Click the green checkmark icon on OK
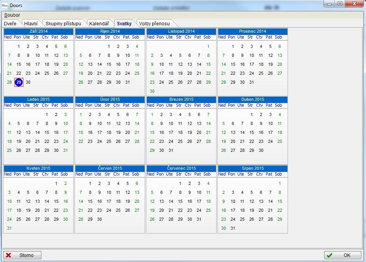Screen dimensions: 366x262 coord(330,255)
